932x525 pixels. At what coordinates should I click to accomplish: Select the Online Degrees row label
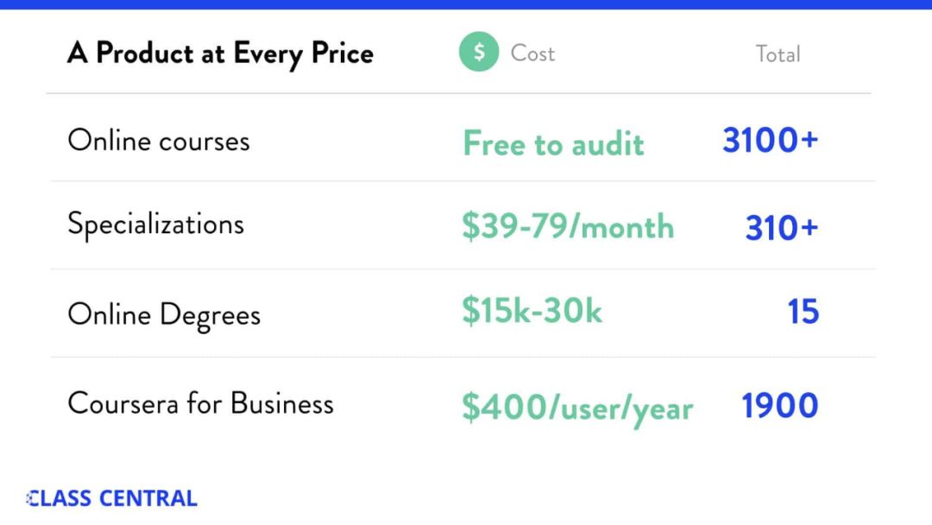pyautogui.click(x=164, y=315)
